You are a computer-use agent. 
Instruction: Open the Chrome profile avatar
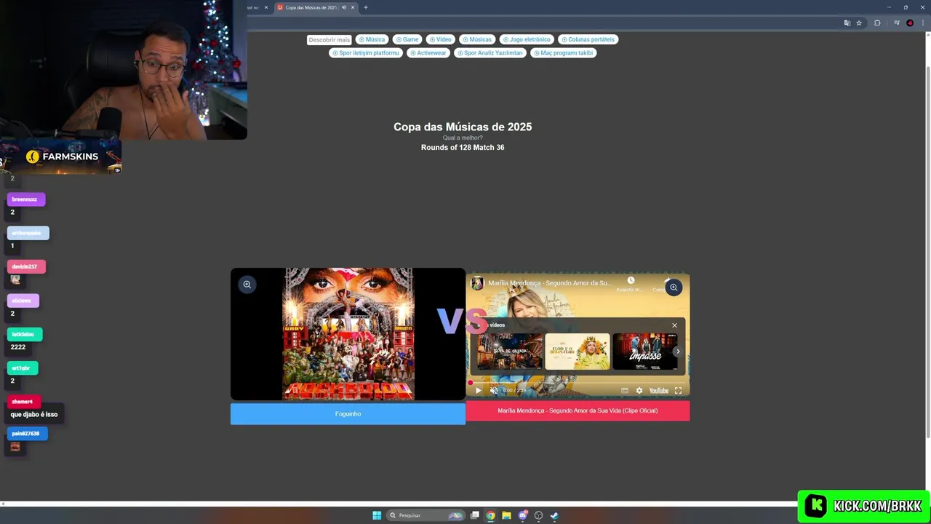click(910, 23)
